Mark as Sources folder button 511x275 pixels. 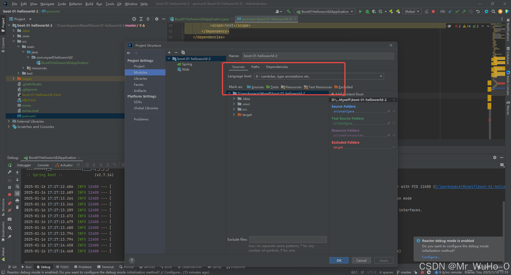coord(255,87)
